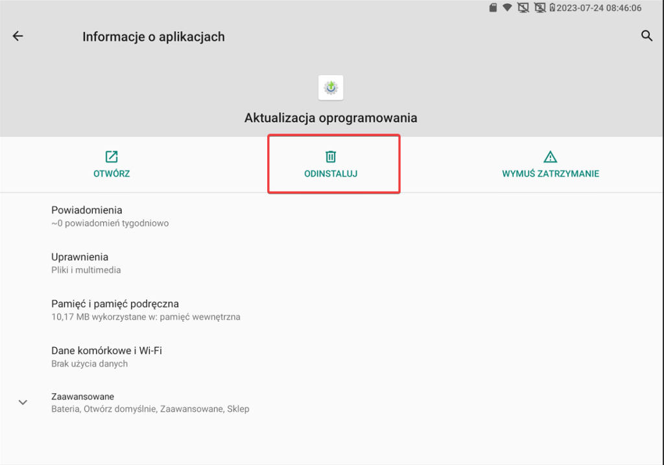Click the screen cast icon in status bar
The height and width of the screenshot is (465, 664).
524,7
